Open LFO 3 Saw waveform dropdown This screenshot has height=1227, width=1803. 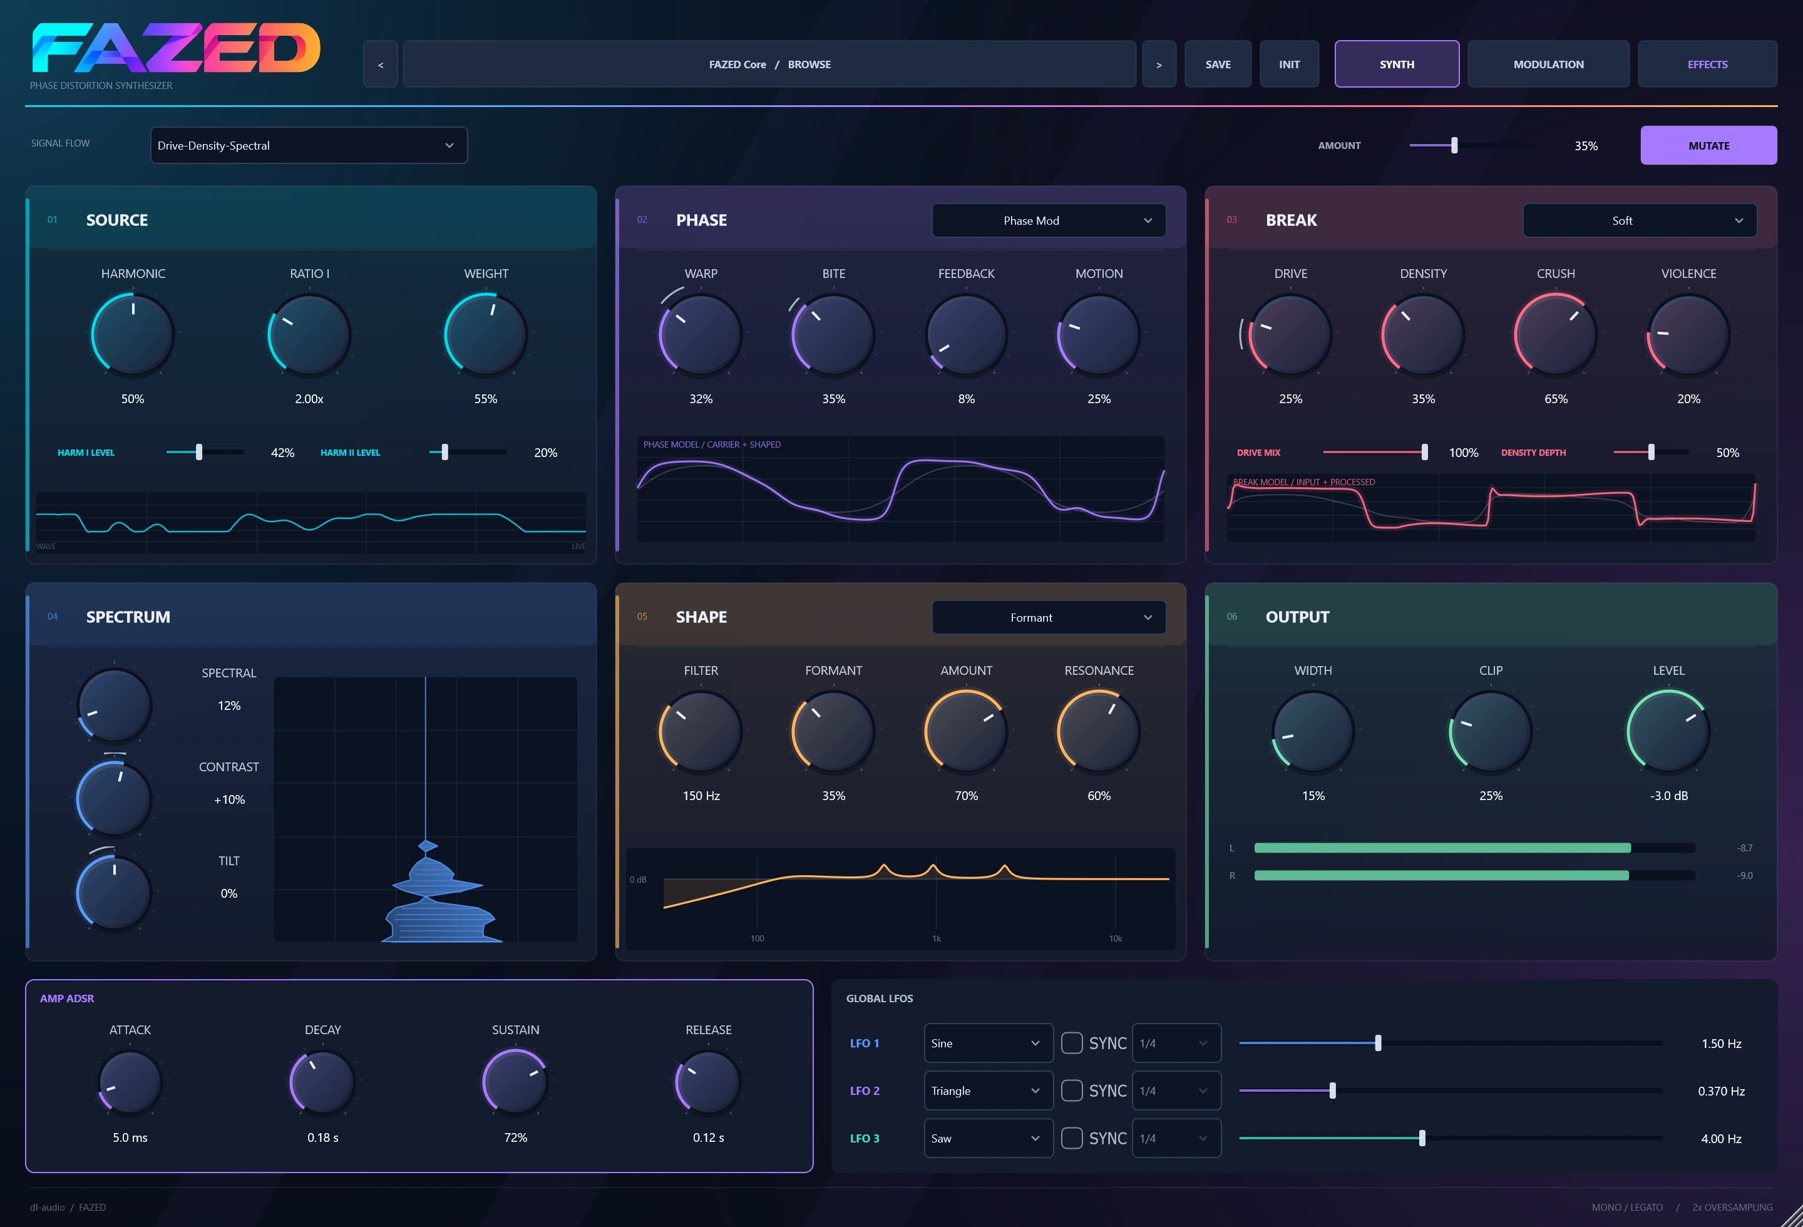click(989, 1138)
